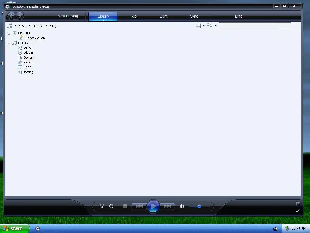Switch to the Rip tab

[x=134, y=16]
